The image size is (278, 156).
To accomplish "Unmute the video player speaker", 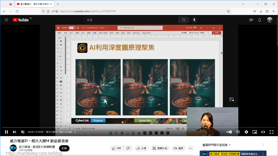I will pyautogui.click(x=23, y=132).
